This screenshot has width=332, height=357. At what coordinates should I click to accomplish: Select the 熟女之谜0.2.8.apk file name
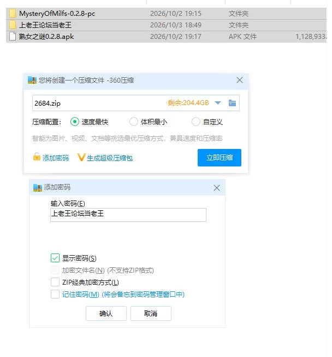[x=46, y=37]
